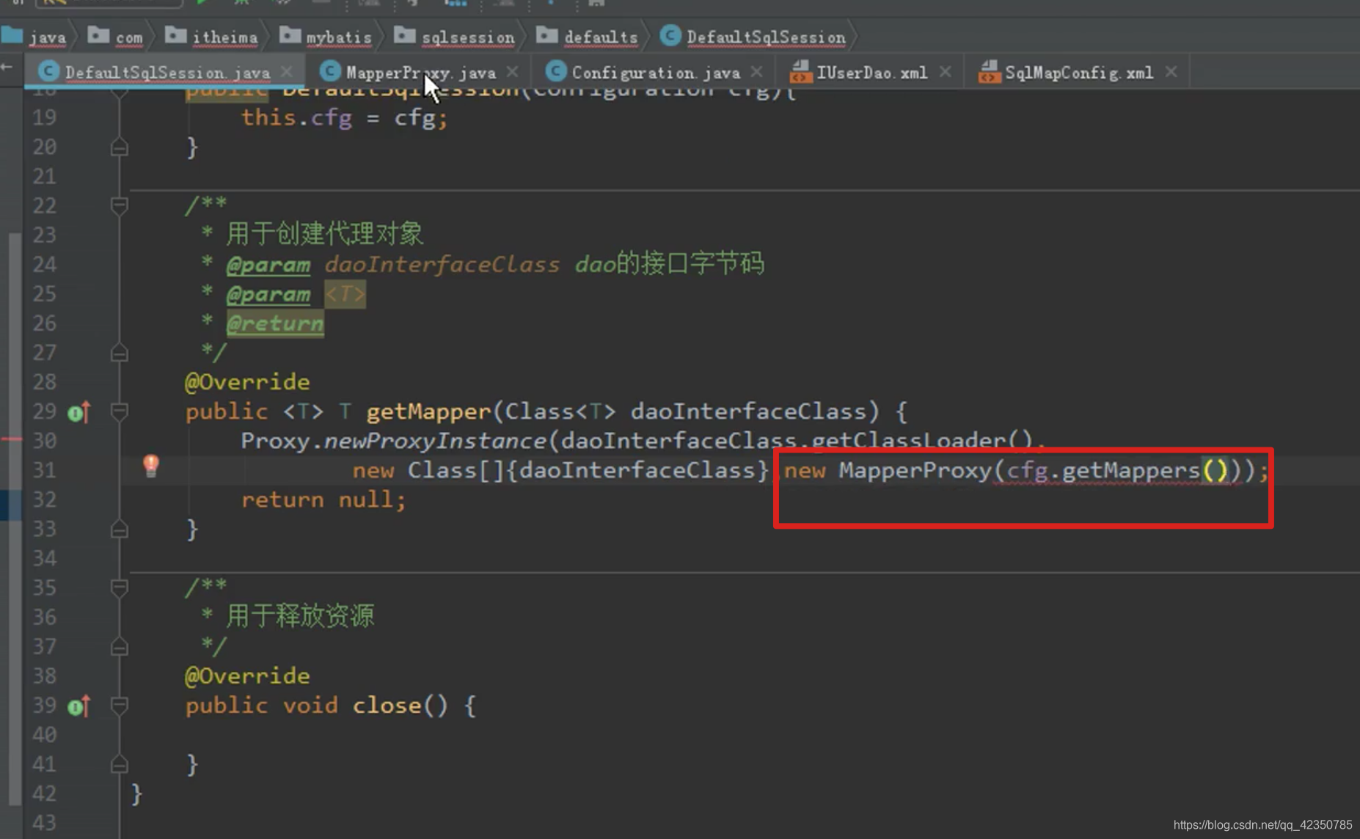Click the light bulb quick-fix icon on line 31
This screenshot has width=1360, height=839.
point(151,466)
